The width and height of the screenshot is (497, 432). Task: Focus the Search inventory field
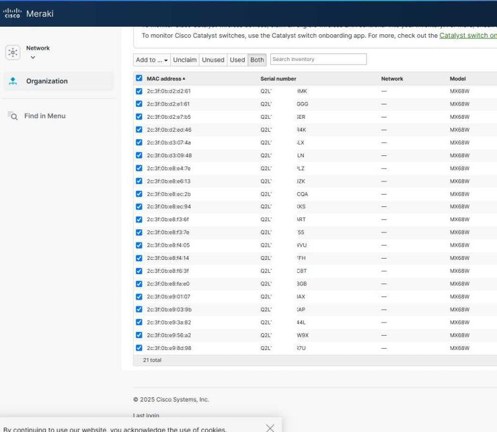tap(318, 59)
